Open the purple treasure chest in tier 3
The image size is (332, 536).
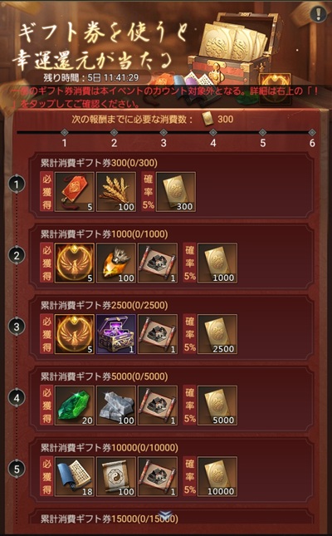(116, 334)
